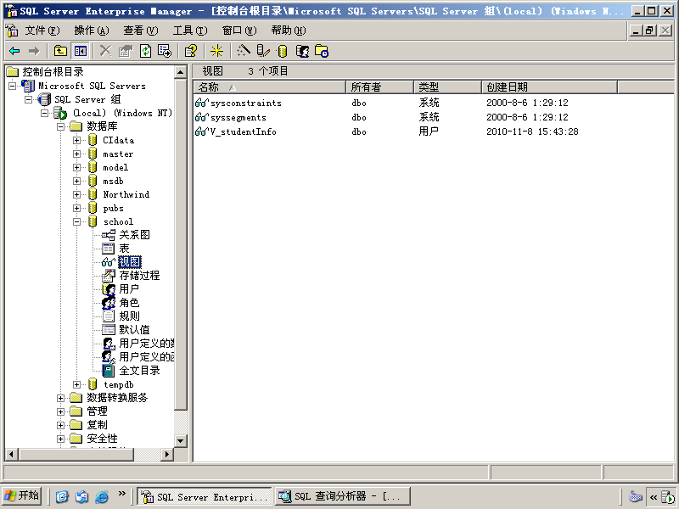The width and height of the screenshot is (679, 509).
Task: Collapse the (local) (Windows NT) server node
Action: pos(45,113)
